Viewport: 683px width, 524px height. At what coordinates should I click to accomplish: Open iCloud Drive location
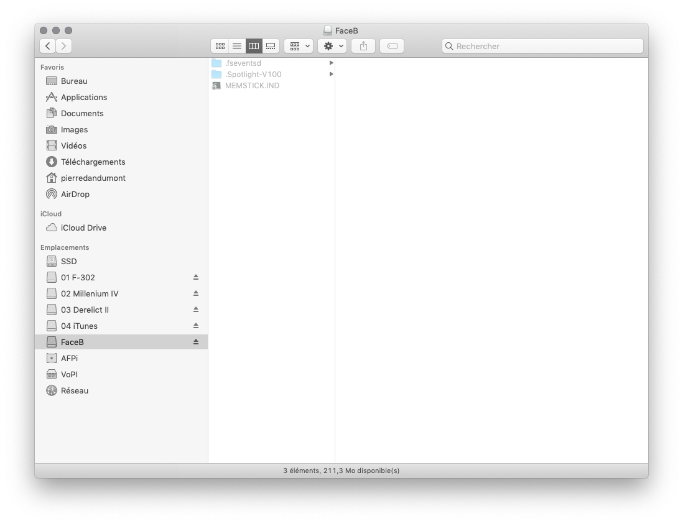point(83,228)
